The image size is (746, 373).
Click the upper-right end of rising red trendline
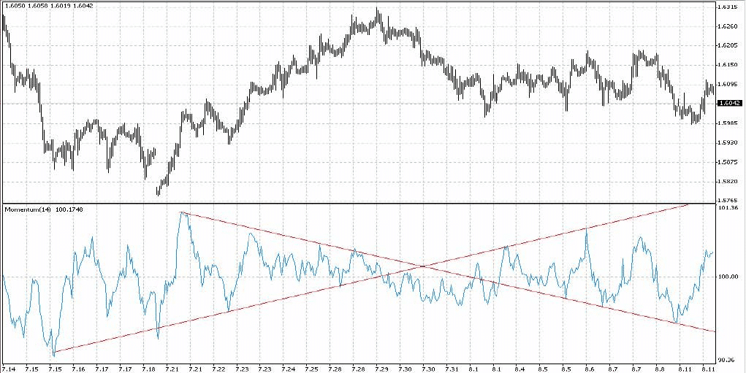[x=690, y=205]
